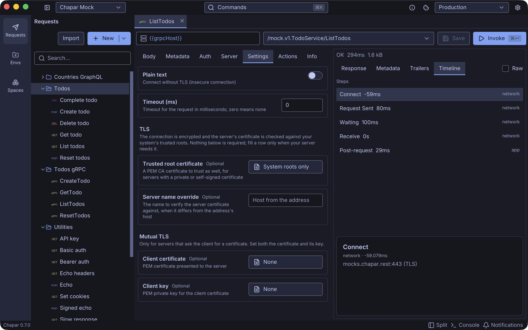
Task: Click the Search requests field
Action: 82,58
